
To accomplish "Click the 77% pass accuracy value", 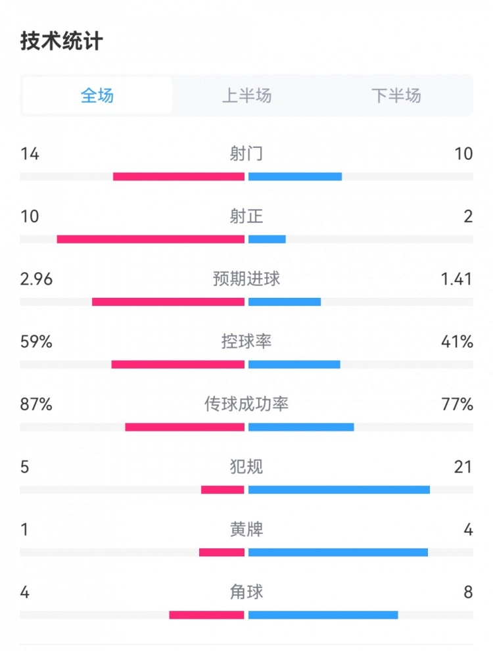I will 458,404.
